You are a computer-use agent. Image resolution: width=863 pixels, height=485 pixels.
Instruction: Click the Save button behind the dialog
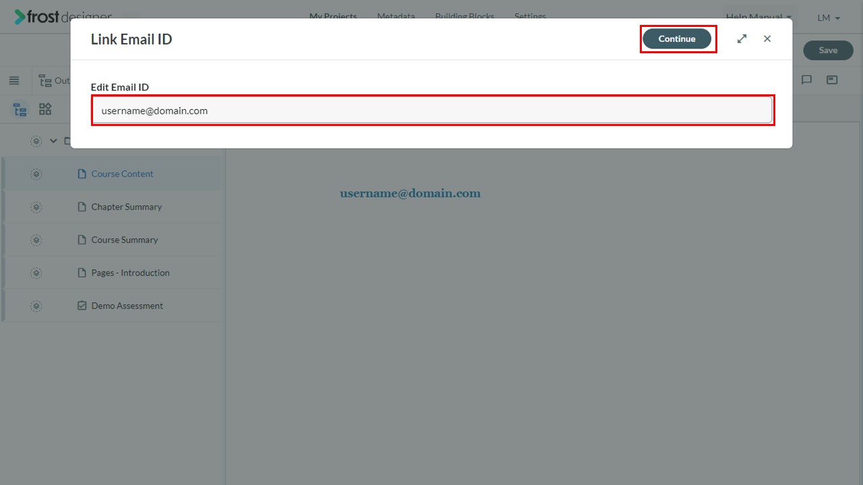[828, 51]
